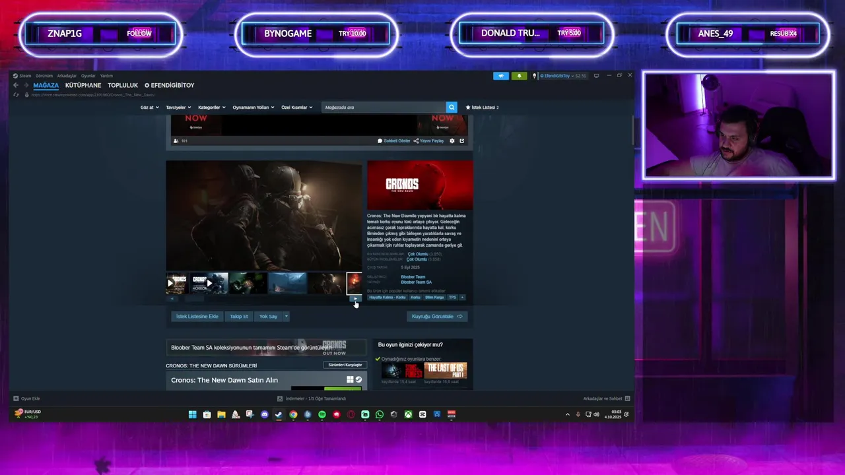Click the thumbnail strip left arrow

click(172, 298)
